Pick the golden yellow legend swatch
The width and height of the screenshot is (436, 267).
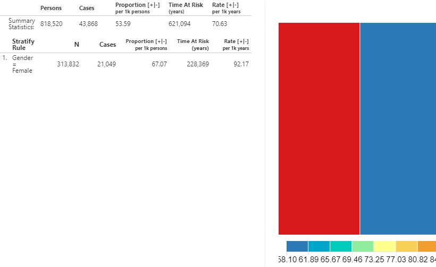[x=407, y=246]
